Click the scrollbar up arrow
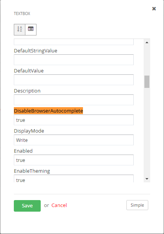Image resolution: width=164 pixels, height=234 pixels. pyautogui.click(x=147, y=42)
